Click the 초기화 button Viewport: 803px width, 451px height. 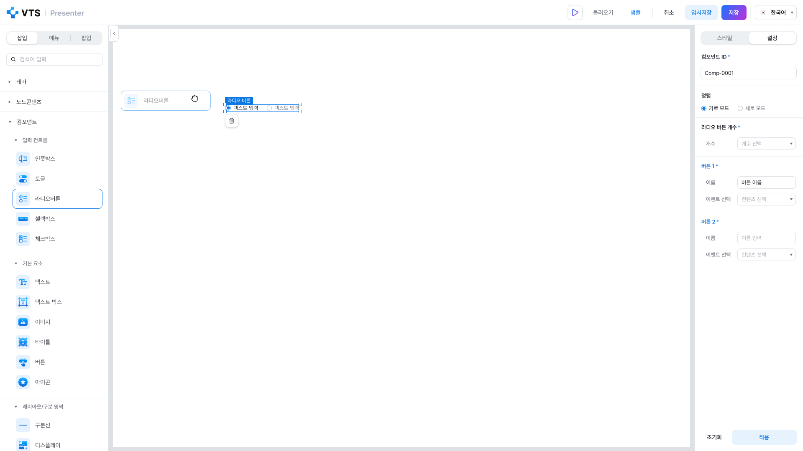coord(714,437)
